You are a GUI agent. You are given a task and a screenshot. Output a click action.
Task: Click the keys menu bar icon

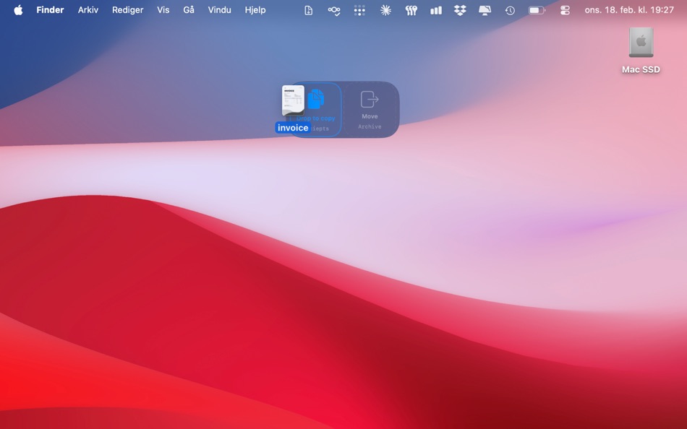(411, 10)
